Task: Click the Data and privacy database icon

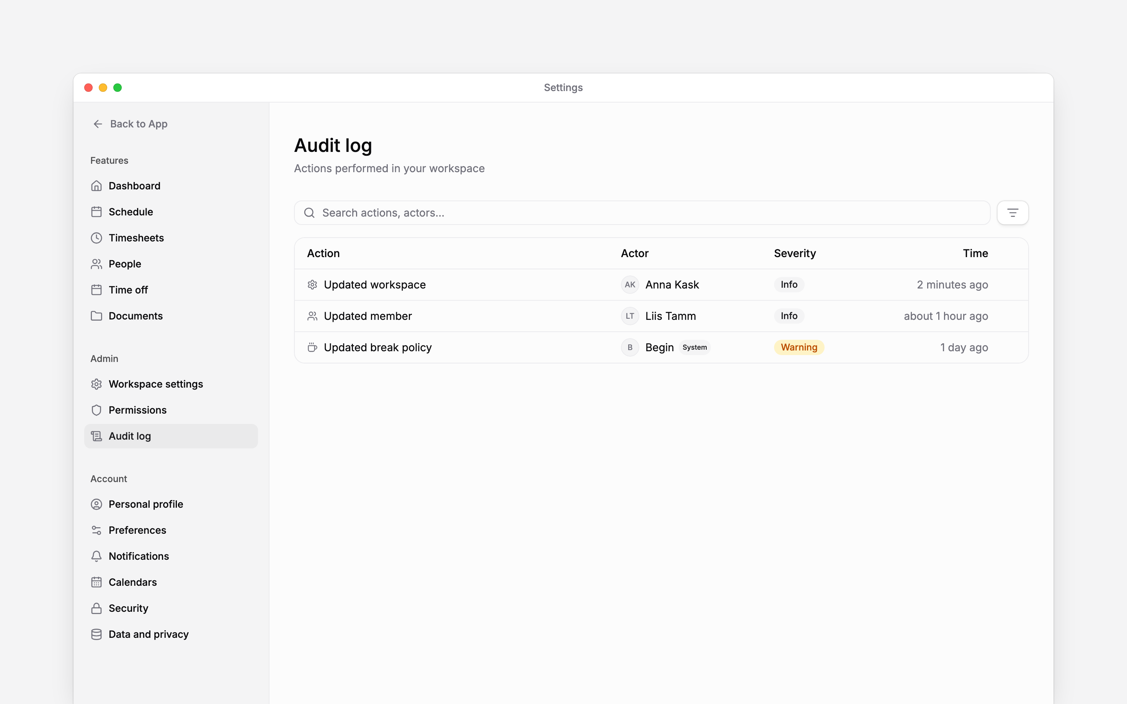Action: (x=96, y=635)
